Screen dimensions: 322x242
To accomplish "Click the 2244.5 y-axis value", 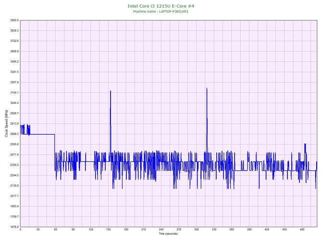I will tap(14, 176).
